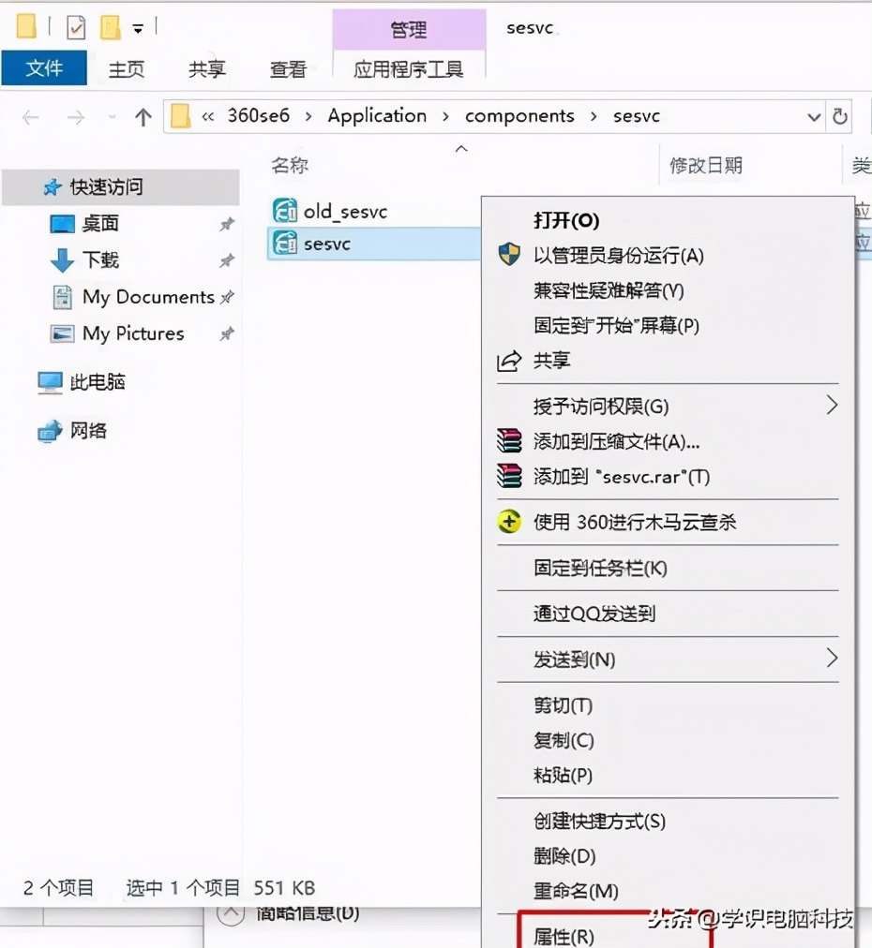Choose 固定到任务栏(K)

pyautogui.click(x=600, y=568)
